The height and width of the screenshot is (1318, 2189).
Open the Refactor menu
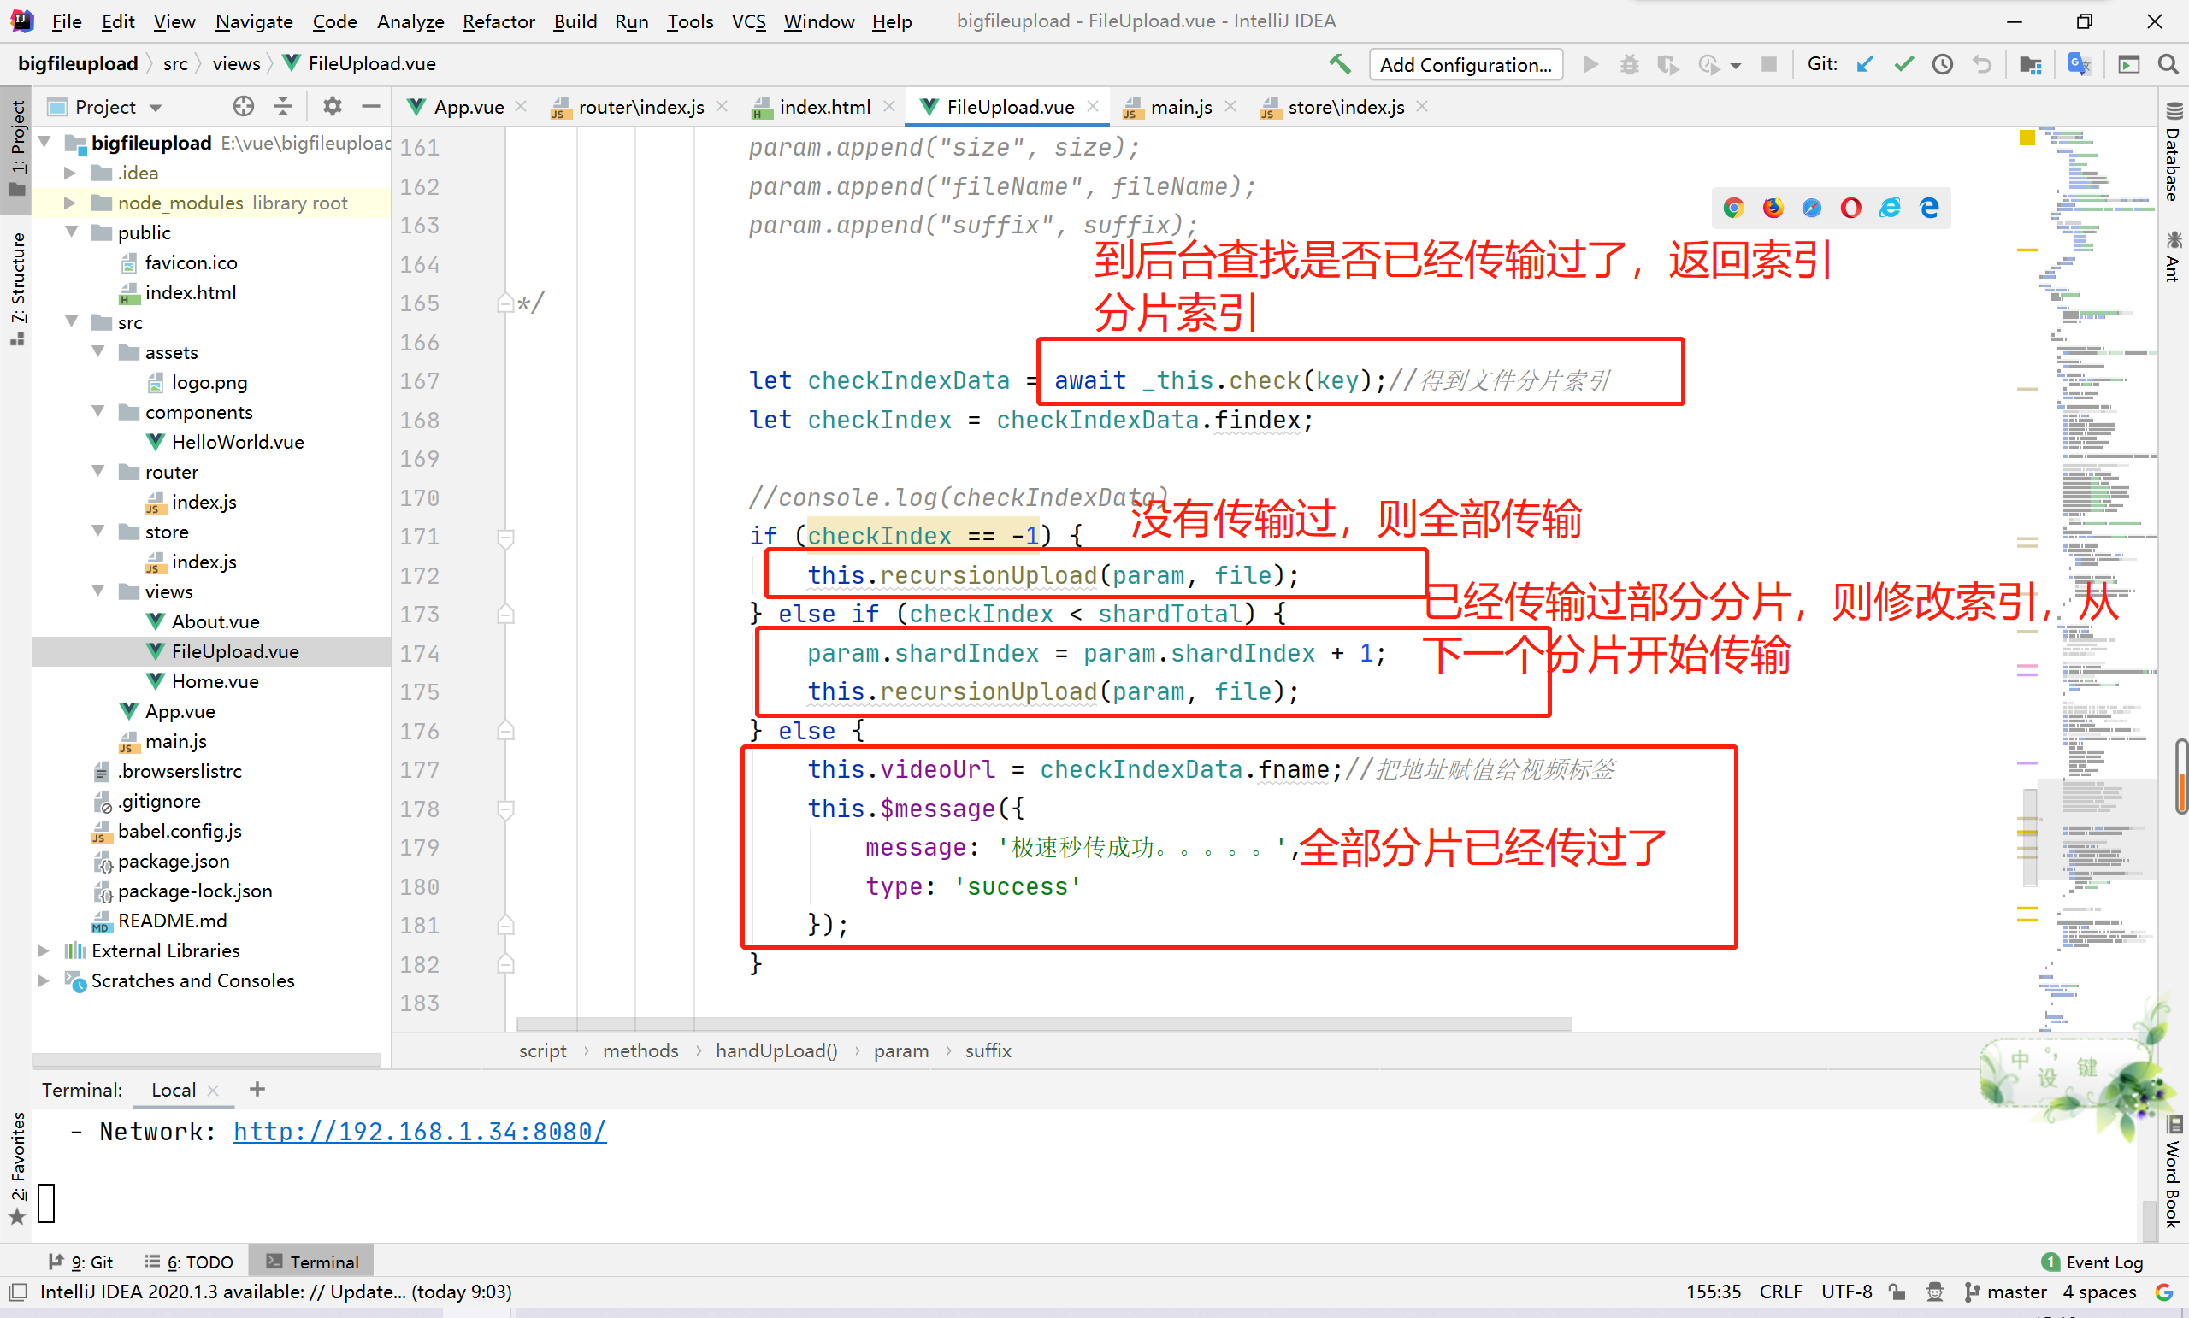pos(498,21)
